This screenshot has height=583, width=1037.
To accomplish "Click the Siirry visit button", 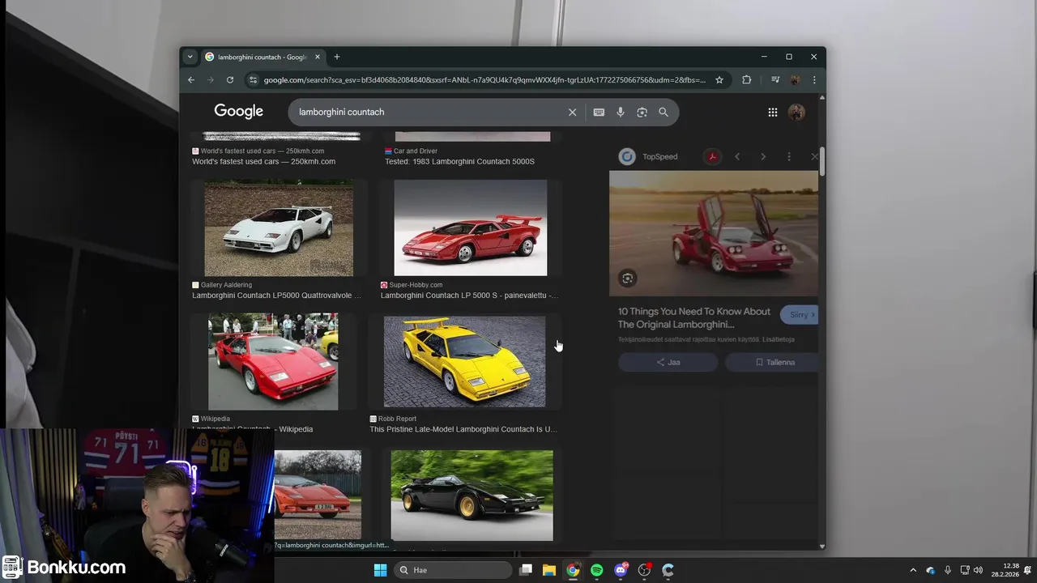I will pos(800,315).
